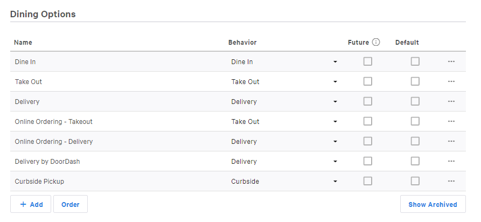481x222 pixels.
Task: Tick the Default checkbox for Delivery by DoorDash
Action: pyautogui.click(x=415, y=161)
